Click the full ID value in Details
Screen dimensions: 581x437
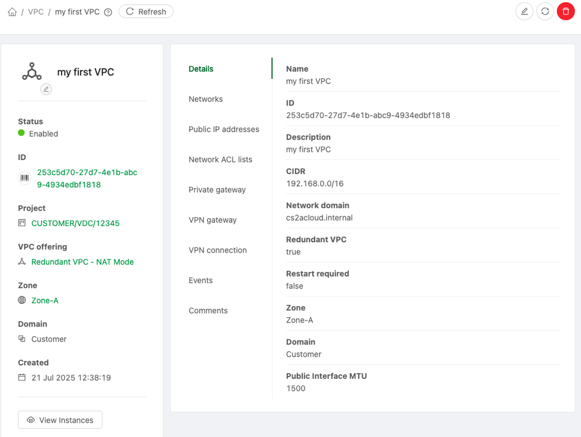(368, 115)
